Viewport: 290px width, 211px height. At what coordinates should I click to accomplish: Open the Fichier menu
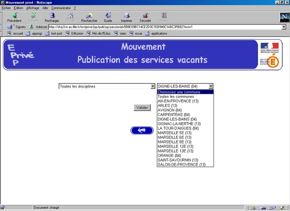click(6, 8)
